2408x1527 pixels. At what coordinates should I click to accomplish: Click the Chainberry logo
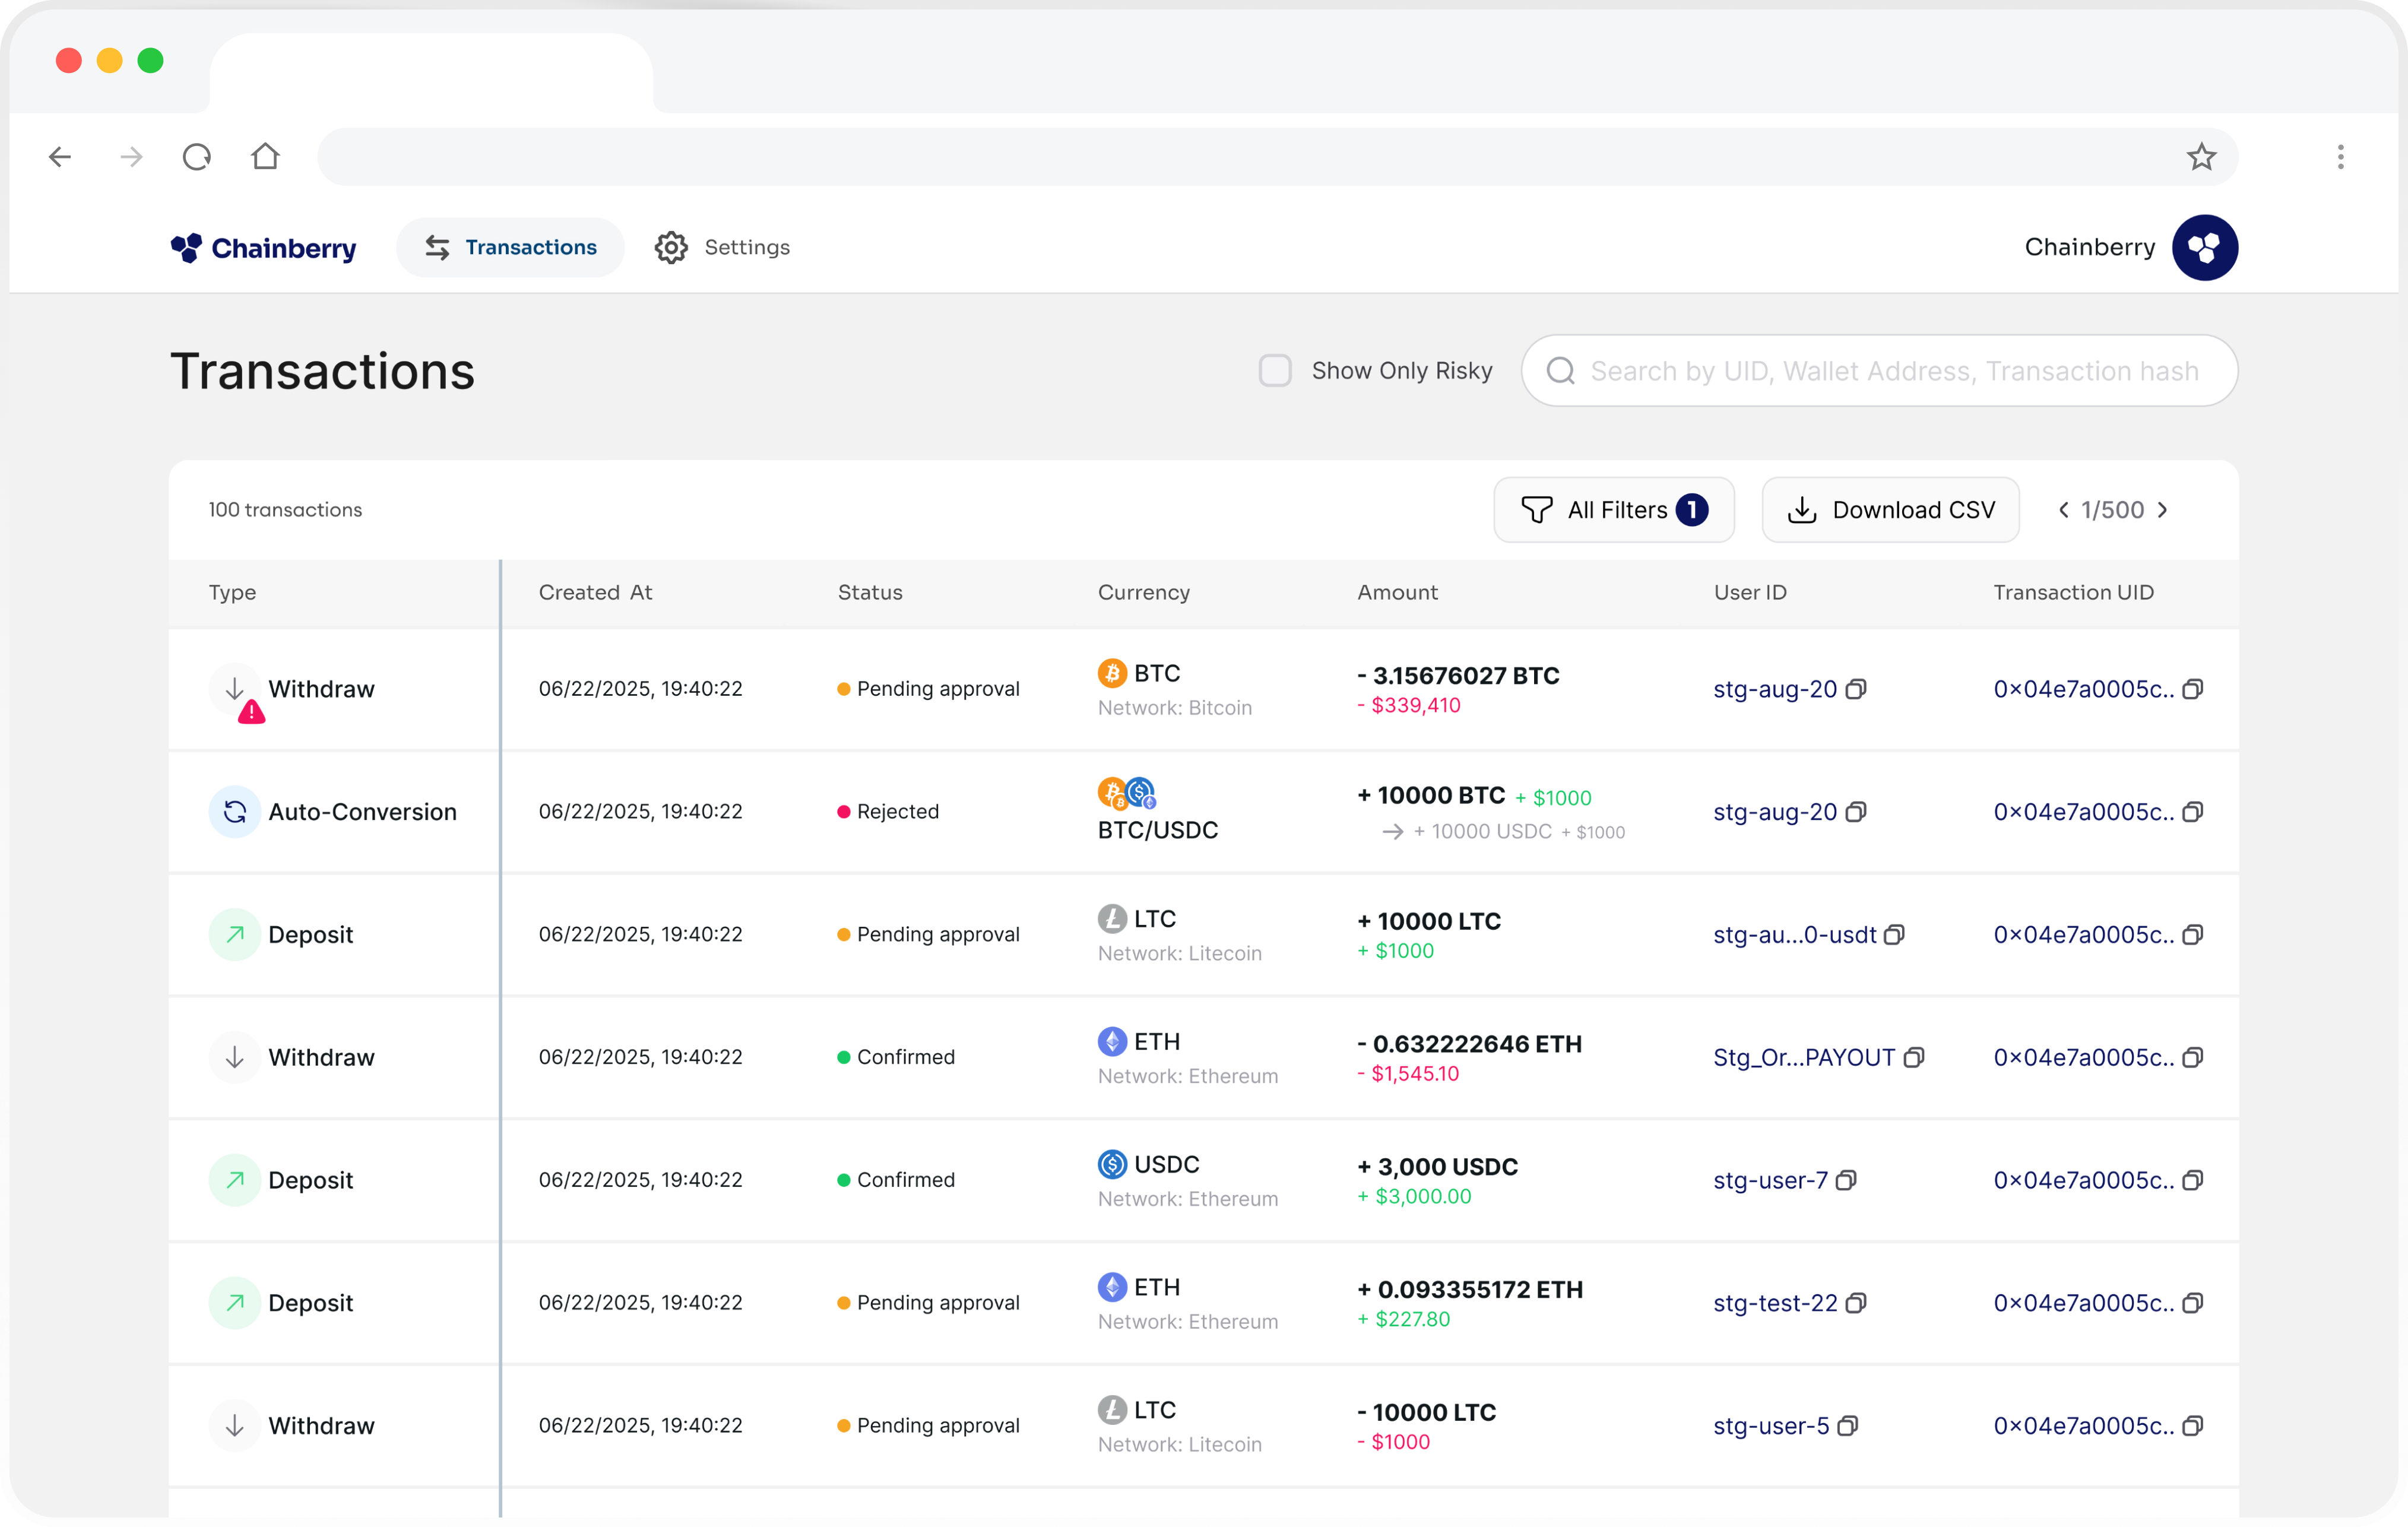tap(263, 247)
